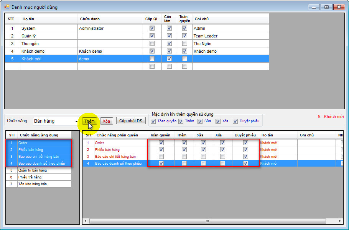349x230 pixels.
Task: Toggle default Xóa checkbox in Mặc định group
Action: pos(218,121)
